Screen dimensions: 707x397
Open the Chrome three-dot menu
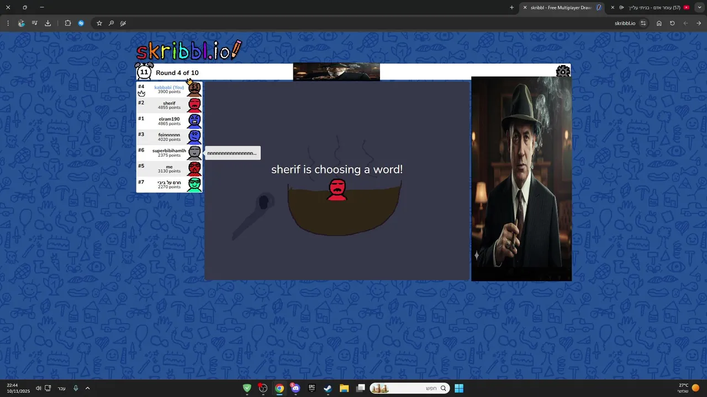click(x=8, y=23)
